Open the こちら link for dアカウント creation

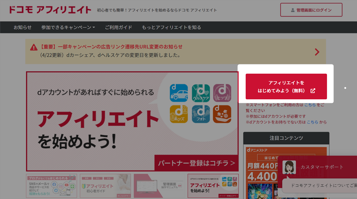(x=312, y=122)
